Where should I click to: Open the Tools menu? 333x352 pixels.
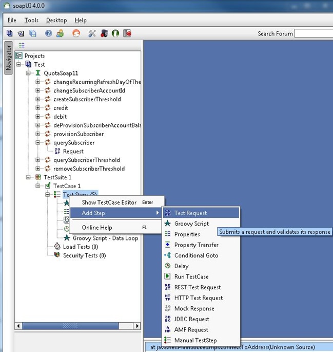pos(31,21)
